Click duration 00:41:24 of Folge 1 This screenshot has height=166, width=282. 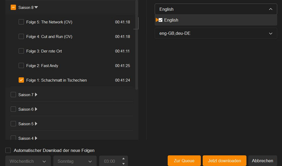point(123,80)
